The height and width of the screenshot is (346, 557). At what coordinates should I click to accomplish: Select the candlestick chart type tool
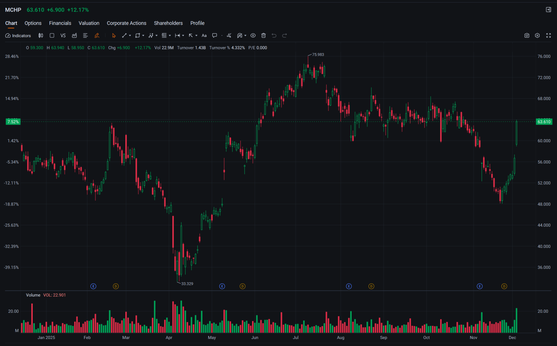click(41, 35)
